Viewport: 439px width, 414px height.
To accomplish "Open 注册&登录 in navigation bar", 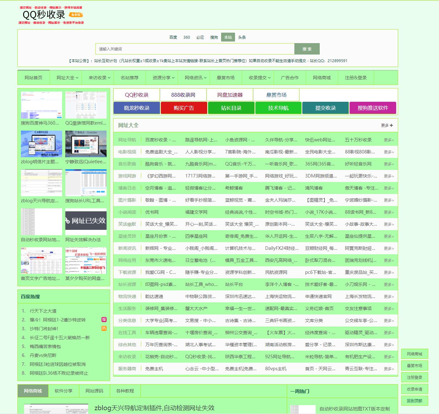I will 356,78.
